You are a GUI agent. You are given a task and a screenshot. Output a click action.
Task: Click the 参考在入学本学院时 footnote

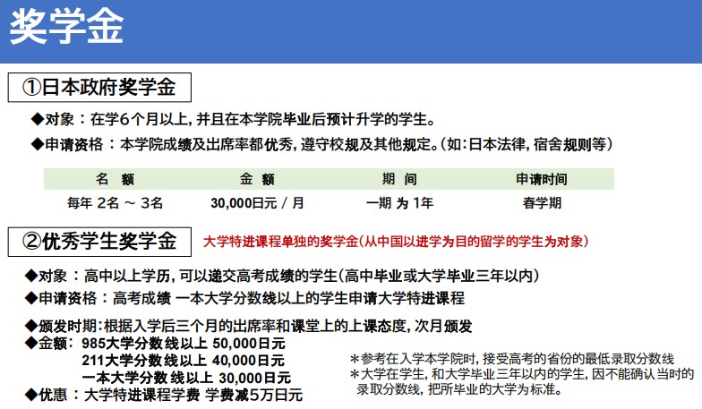point(511,357)
